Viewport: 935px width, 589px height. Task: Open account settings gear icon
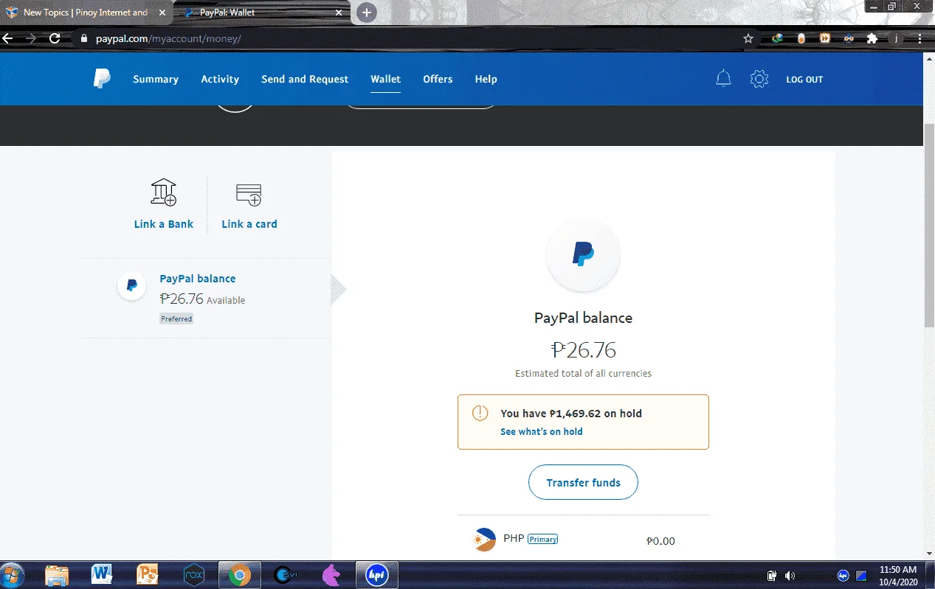click(759, 79)
